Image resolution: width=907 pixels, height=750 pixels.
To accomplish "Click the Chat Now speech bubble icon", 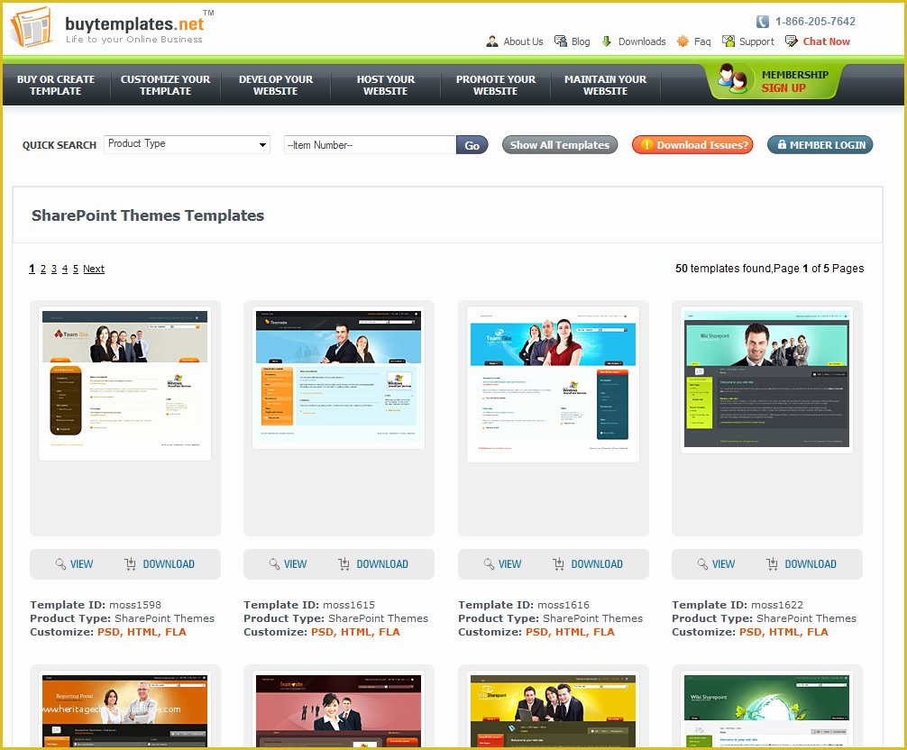I will (791, 41).
